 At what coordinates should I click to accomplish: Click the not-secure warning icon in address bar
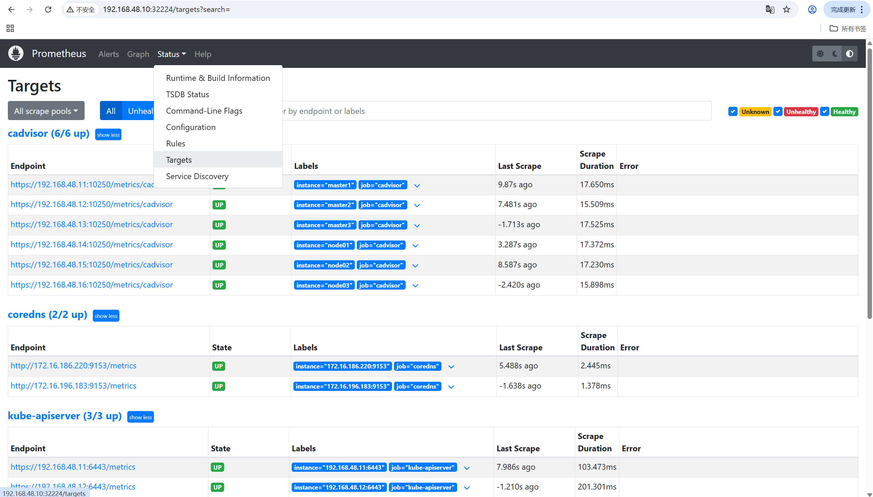pos(70,10)
